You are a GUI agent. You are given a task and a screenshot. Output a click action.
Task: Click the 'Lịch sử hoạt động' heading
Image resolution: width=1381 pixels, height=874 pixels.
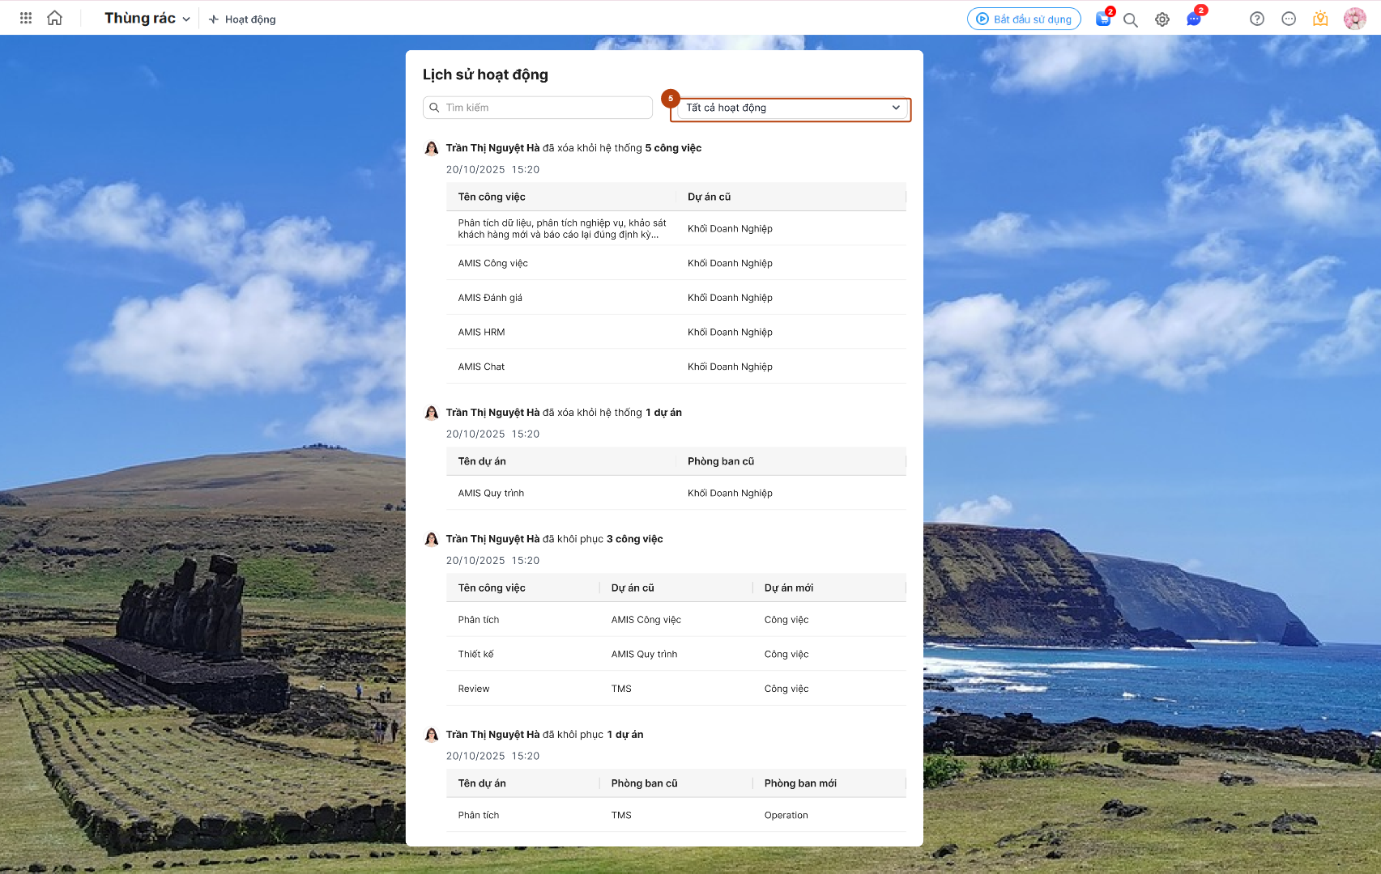coord(485,74)
